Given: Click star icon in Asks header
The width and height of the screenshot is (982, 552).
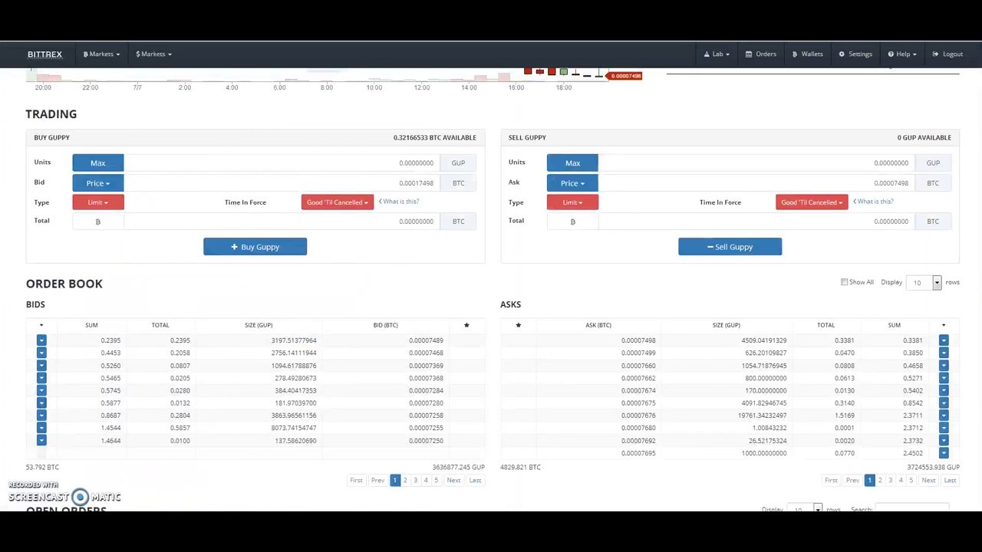Looking at the screenshot, I should click(518, 325).
